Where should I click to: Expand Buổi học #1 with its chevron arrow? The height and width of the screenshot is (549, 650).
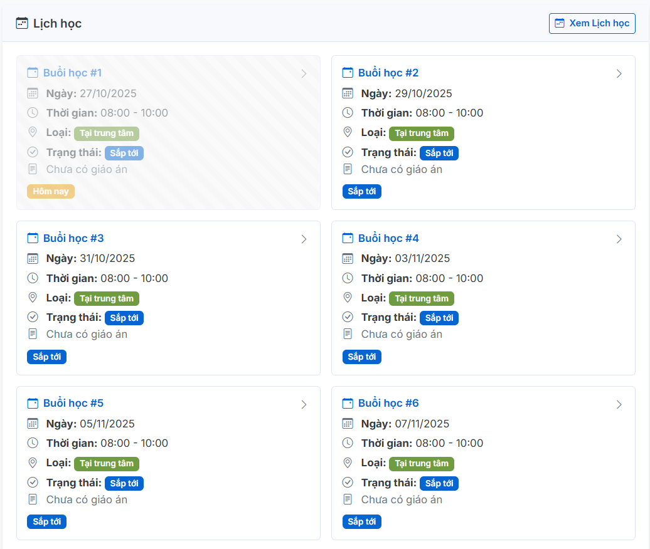click(304, 73)
